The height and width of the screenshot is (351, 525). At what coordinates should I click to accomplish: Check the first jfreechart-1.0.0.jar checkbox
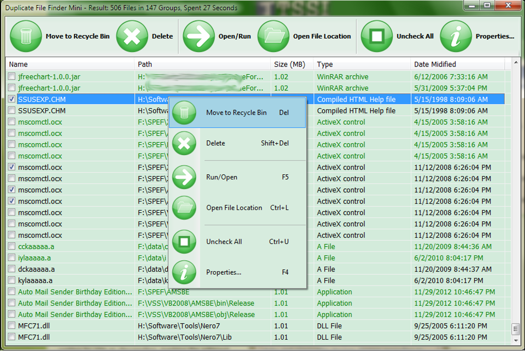(12, 77)
